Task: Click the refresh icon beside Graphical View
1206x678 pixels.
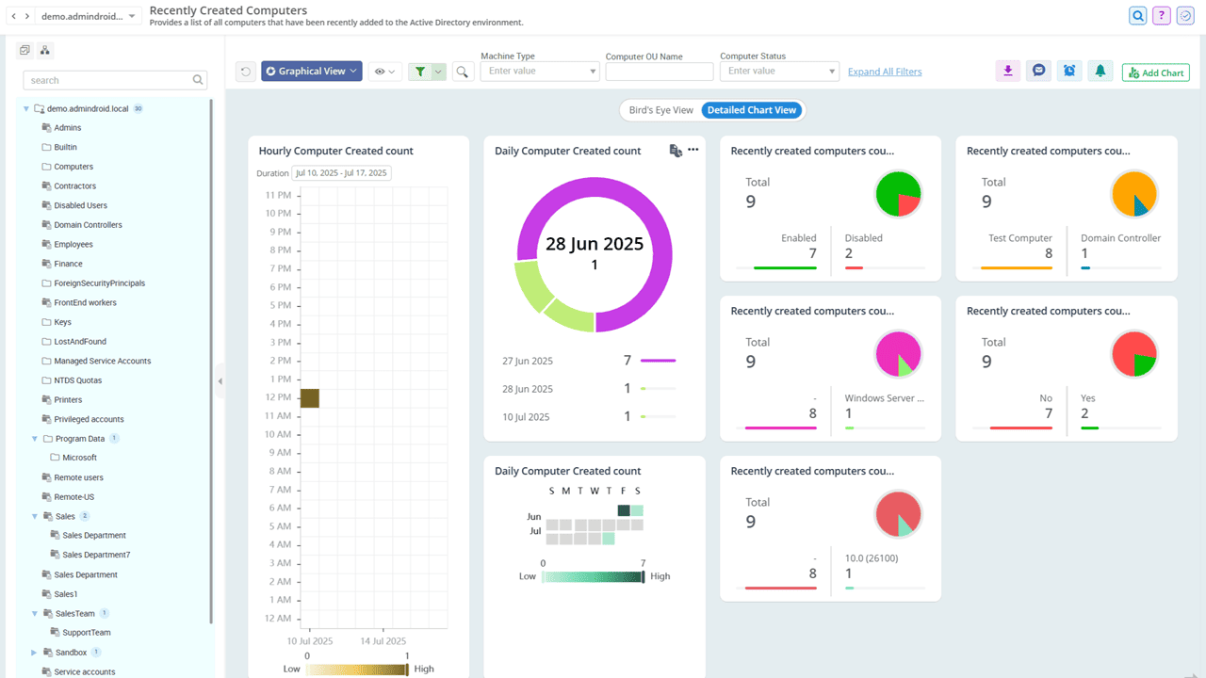Action: 246,72
